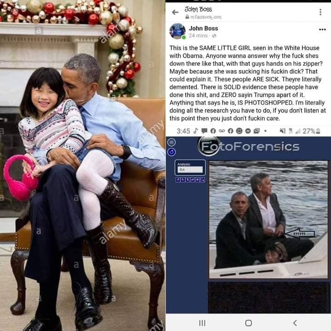Rotate image counter-clockwise in FotoForensics toolbar
The height and width of the screenshot is (331, 331).
178,180
